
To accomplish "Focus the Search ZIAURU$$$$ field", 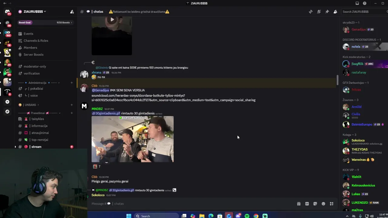I will pos(364,12).
